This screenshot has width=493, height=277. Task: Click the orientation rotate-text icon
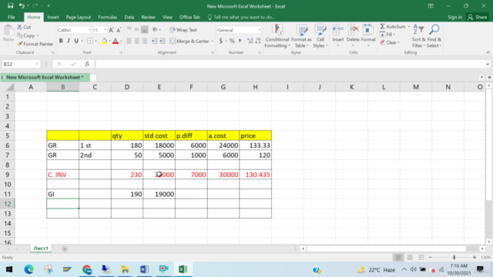tap(155, 29)
